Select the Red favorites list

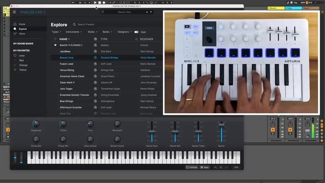(21, 60)
